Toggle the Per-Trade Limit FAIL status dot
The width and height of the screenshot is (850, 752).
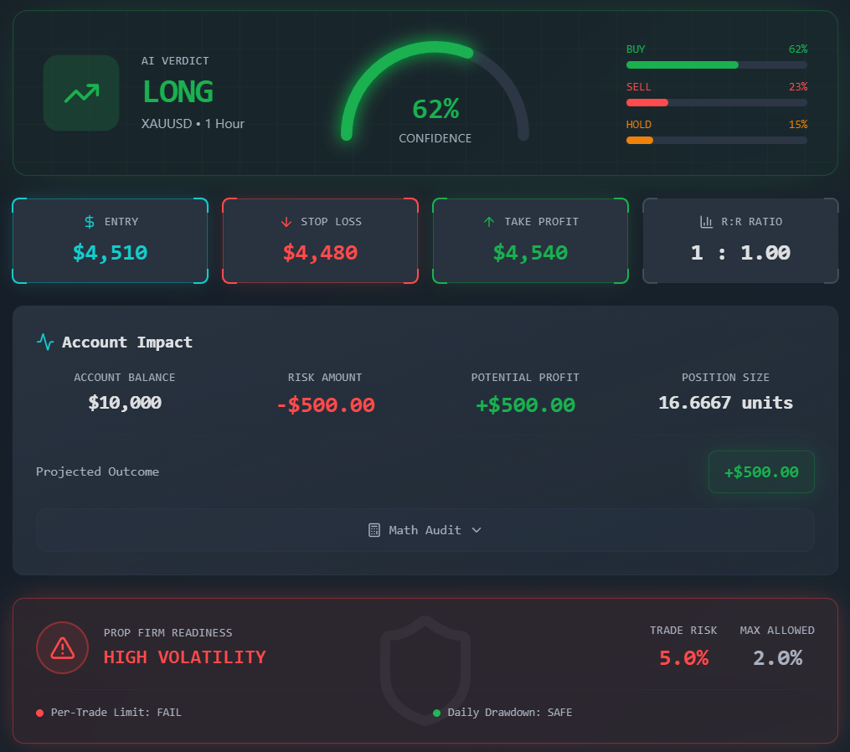point(39,713)
